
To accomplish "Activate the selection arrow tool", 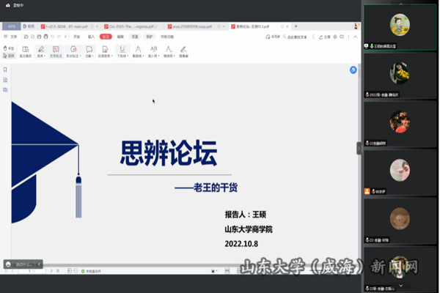I will click(x=8, y=56).
